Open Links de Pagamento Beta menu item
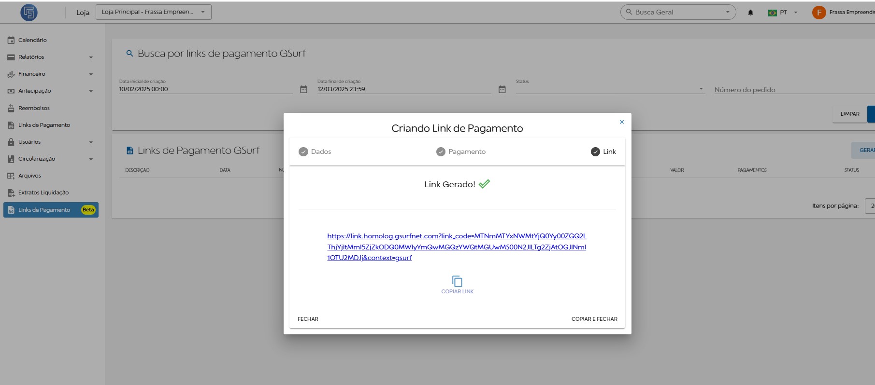Viewport: 875px width, 385px height. pos(51,210)
